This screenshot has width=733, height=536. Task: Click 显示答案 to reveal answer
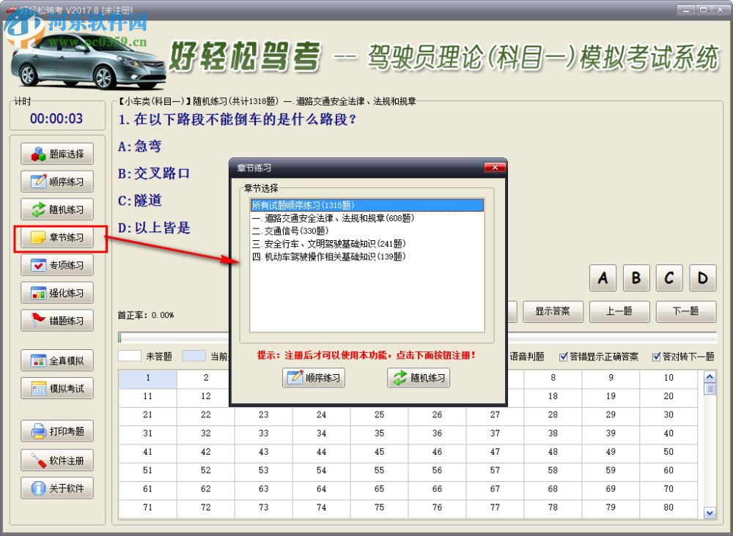pyautogui.click(x=553, y=311)
